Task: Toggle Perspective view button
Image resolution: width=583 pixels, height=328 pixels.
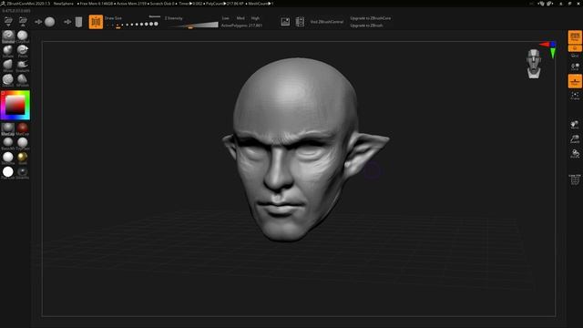Action: tap(575, 36)
